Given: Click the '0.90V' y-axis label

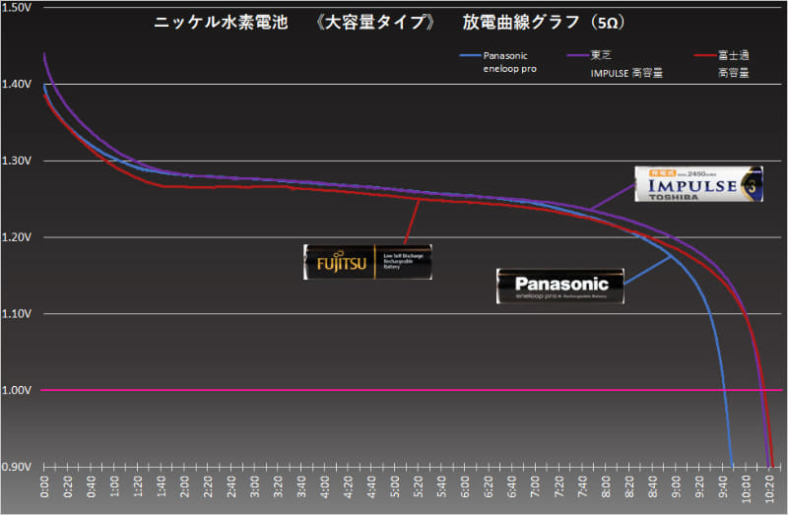Looking at the screenshot, I should [16, 467].
